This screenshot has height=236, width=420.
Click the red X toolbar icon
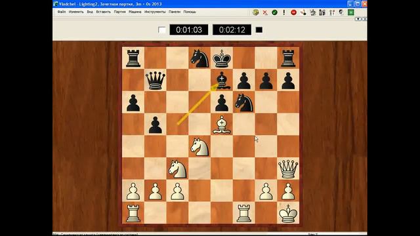pyautogui.click(x=265, y=12)
